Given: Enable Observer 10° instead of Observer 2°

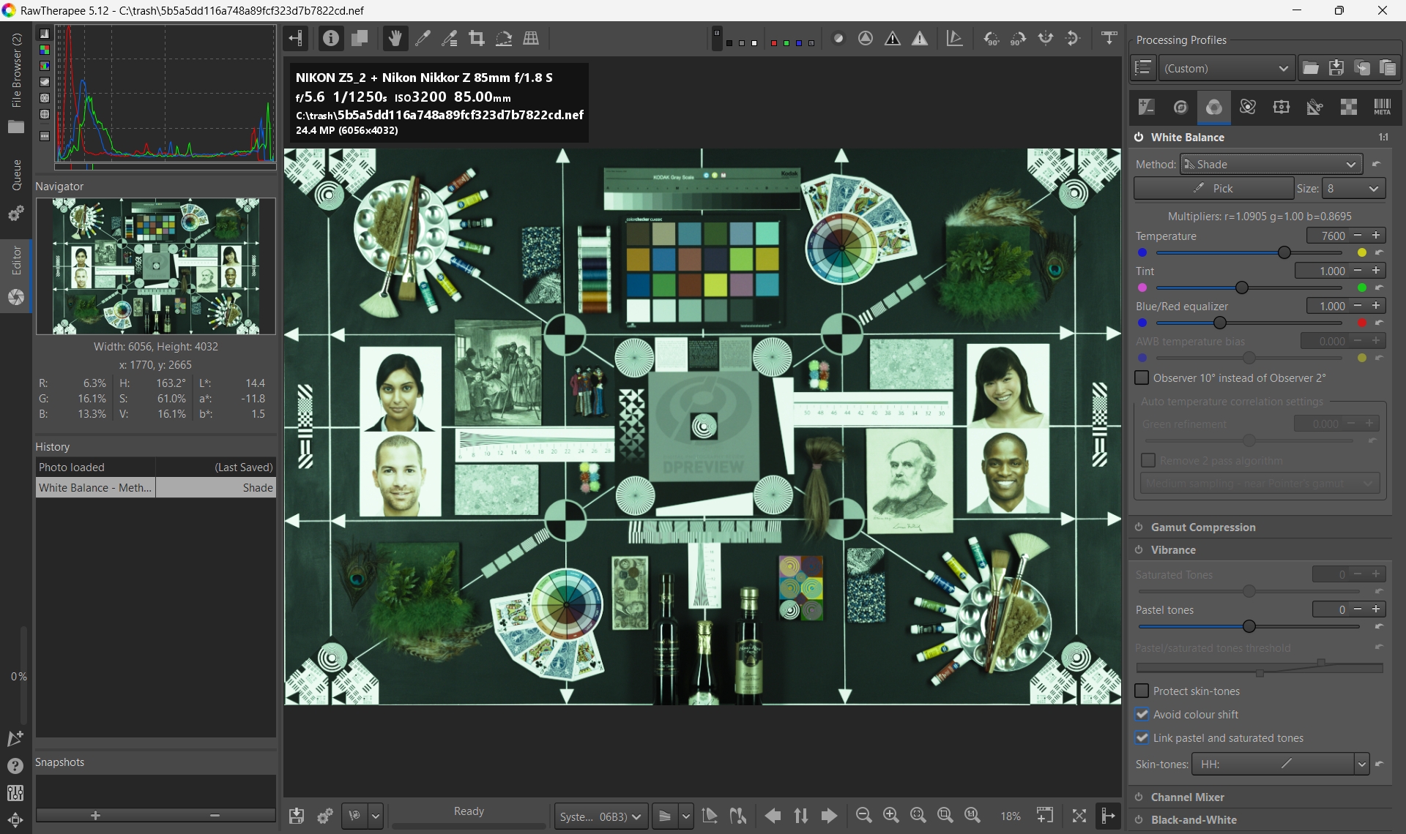Looking at the screenshot, I should tap(1142, 378).
